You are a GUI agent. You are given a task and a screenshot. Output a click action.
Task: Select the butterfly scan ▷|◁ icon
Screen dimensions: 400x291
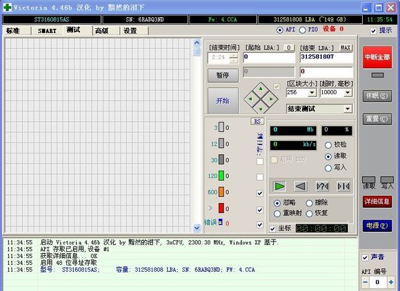(343, 186)
